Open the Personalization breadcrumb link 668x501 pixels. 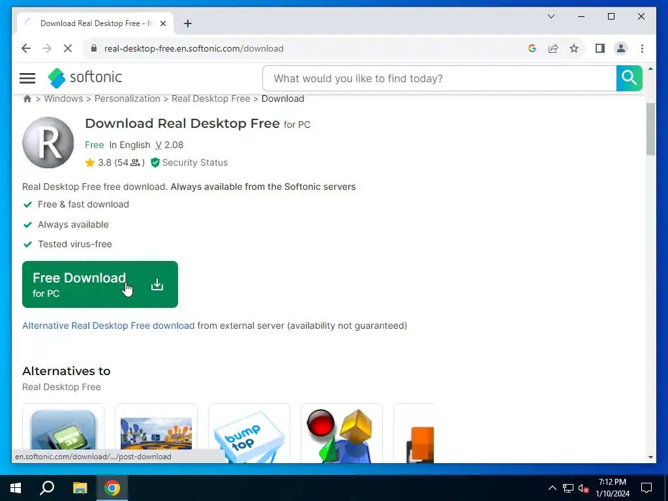[127, 99]
